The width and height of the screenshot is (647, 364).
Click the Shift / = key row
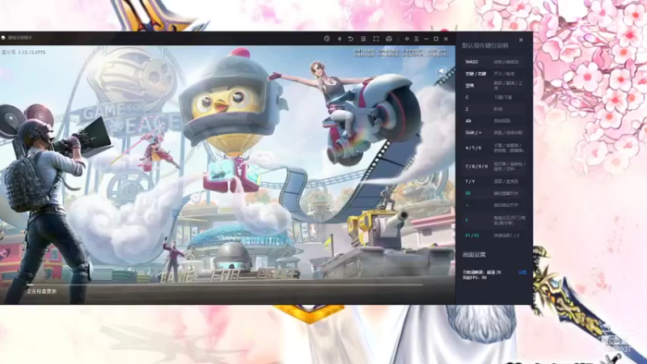[494, 133]
